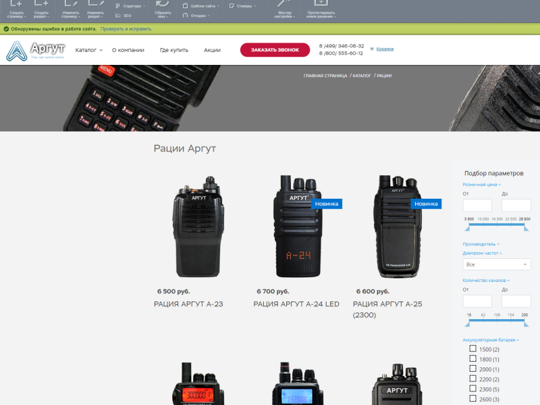Click the 'Рация Аргут А-25 (2300)' title
Viewport: 540px width, 405px height.
pos(387,310)
